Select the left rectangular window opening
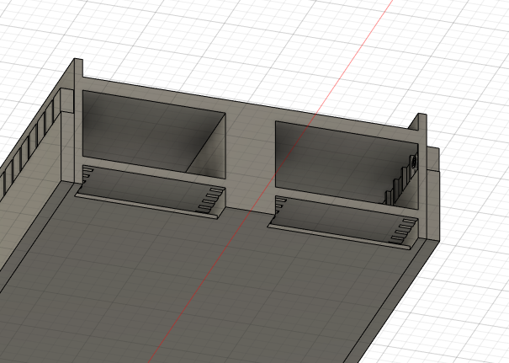 [154, 134]
